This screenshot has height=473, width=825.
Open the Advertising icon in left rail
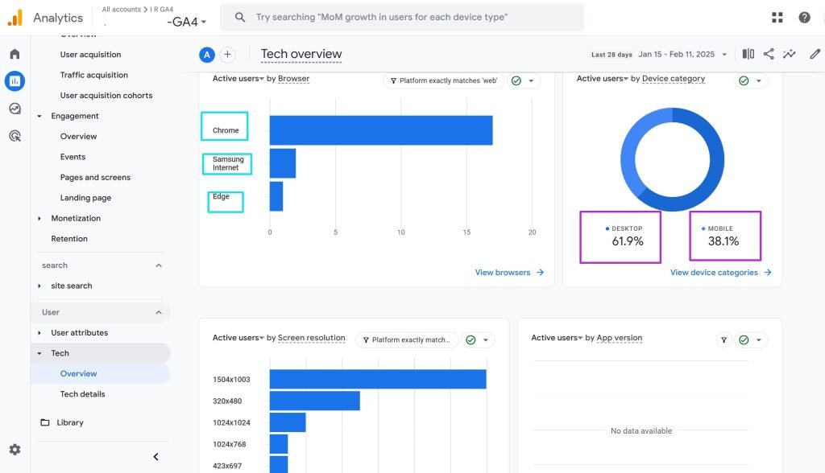(x=15, y=136)
